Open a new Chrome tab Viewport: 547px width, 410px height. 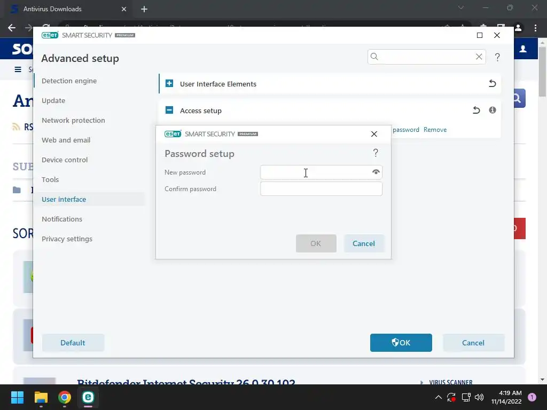coord(144,9)
